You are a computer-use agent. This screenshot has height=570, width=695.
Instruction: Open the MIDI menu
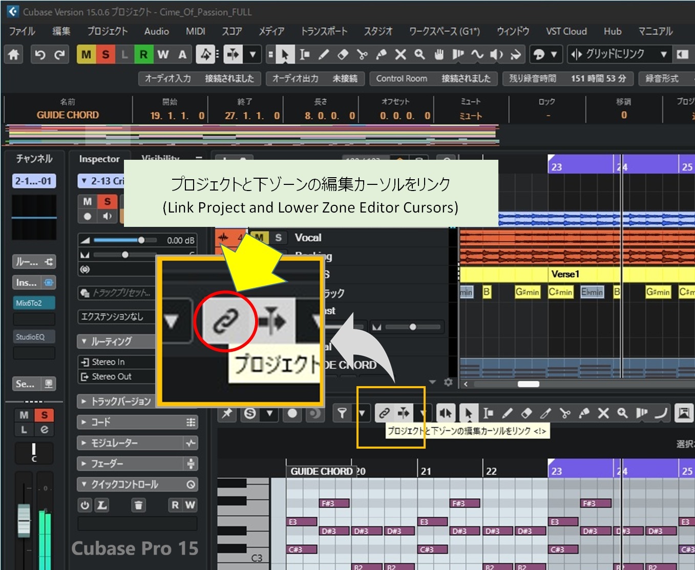pos(195,31)
